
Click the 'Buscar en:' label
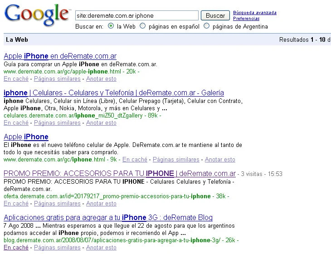coord(89,27)
